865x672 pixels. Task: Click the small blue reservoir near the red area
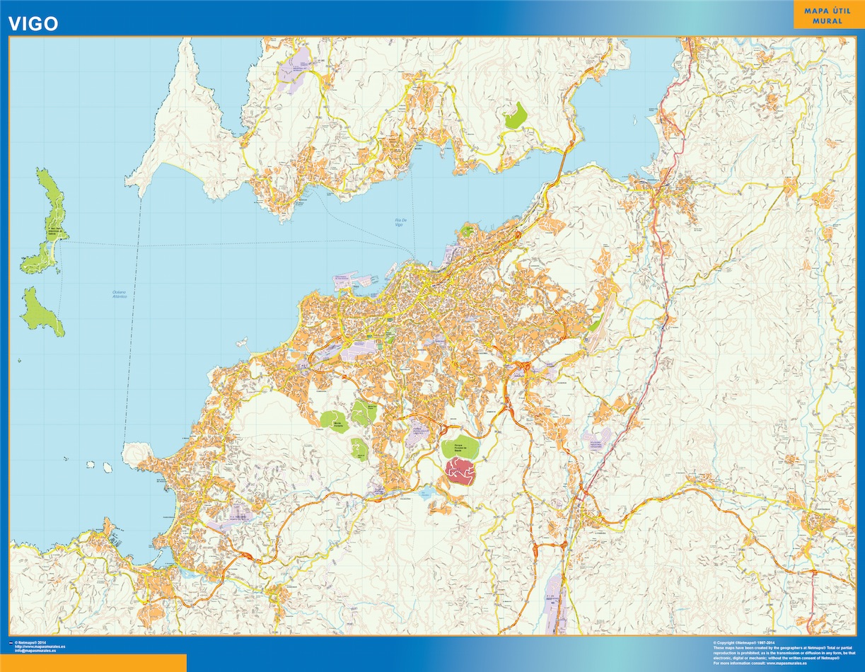tap(426, 492)
